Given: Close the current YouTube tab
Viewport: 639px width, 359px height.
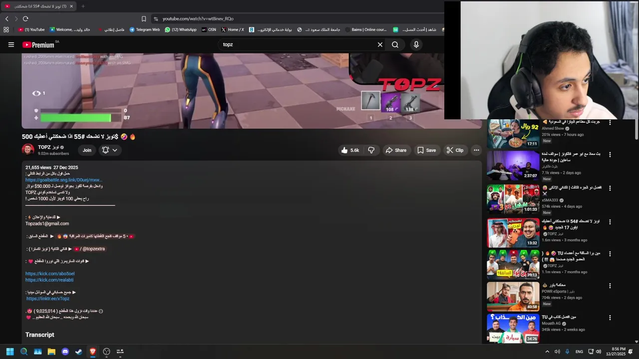Looking at the screenshot, I should 71,6.
